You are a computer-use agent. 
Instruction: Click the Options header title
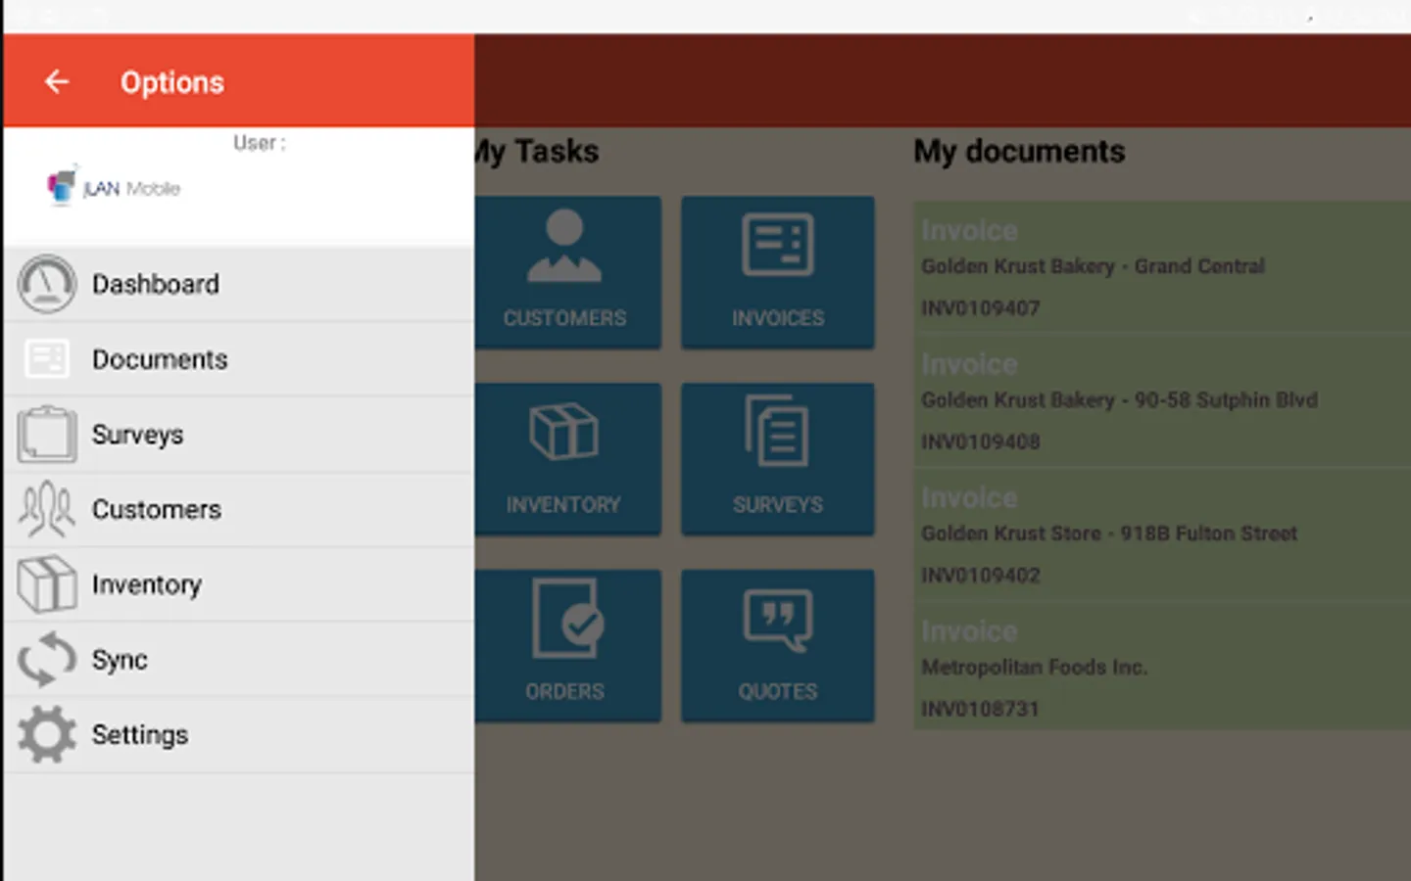tap(172, 82)
